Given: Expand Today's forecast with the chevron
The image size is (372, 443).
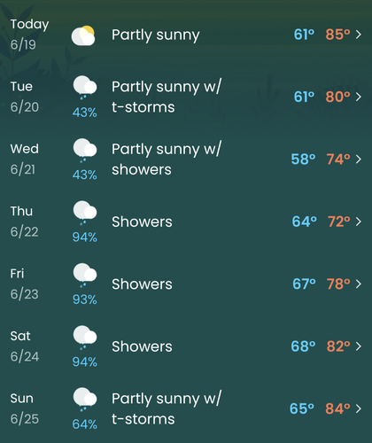Looking at the screenshot, I should click(359, 35).
